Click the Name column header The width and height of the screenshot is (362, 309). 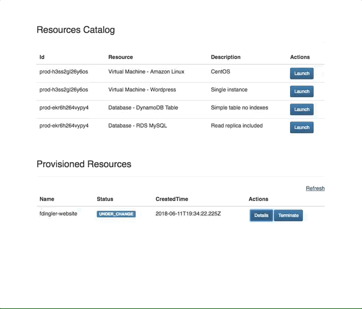point(47,199)
